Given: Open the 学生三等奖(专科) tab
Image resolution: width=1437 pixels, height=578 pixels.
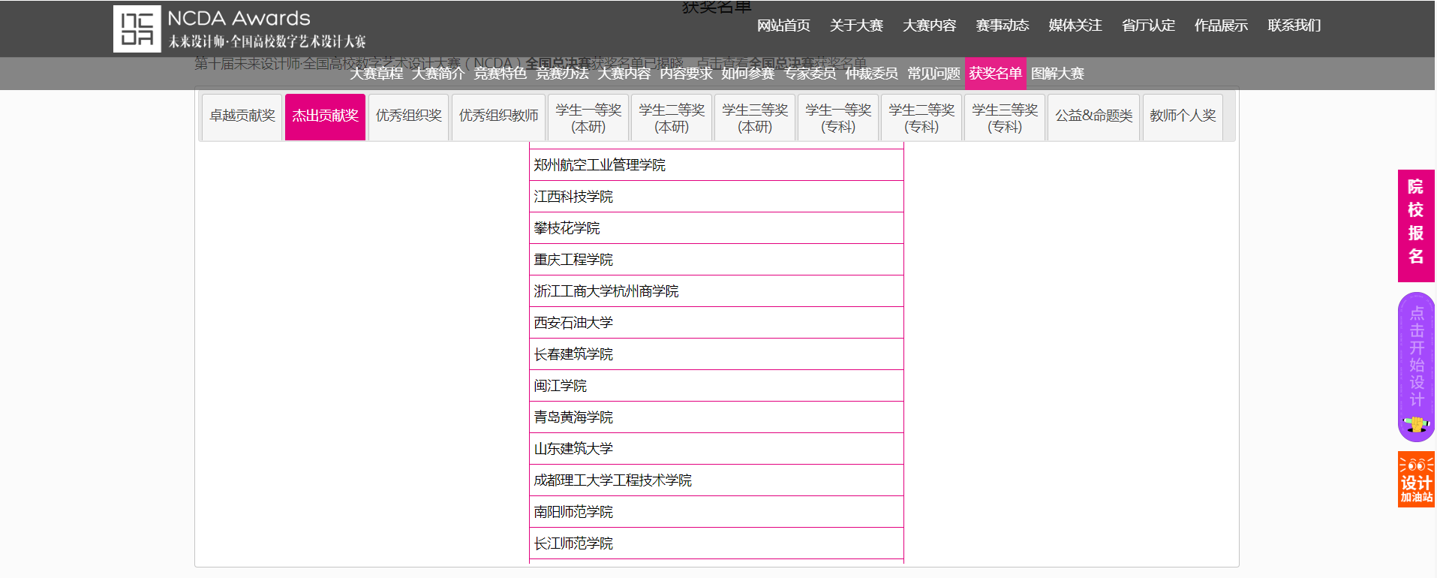Looking at the screenshot, I should (1005, 118).
